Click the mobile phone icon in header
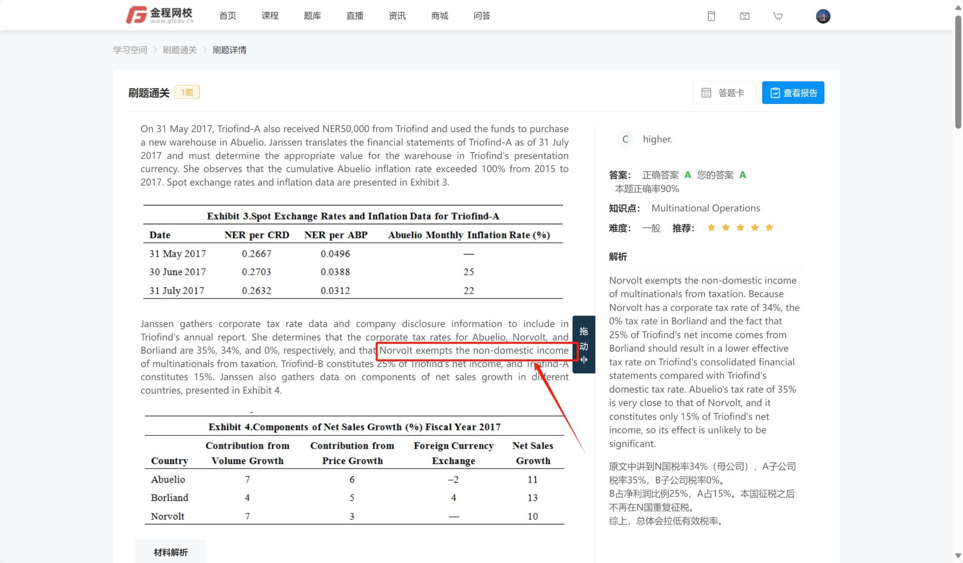This screenshot has height=563, width=963. click(711, 16)
